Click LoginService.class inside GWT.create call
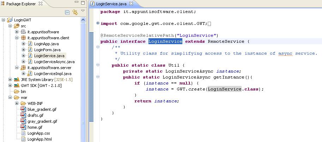This screenshot has height=142, width=322. pyautogui.click(x=233, y=89)
